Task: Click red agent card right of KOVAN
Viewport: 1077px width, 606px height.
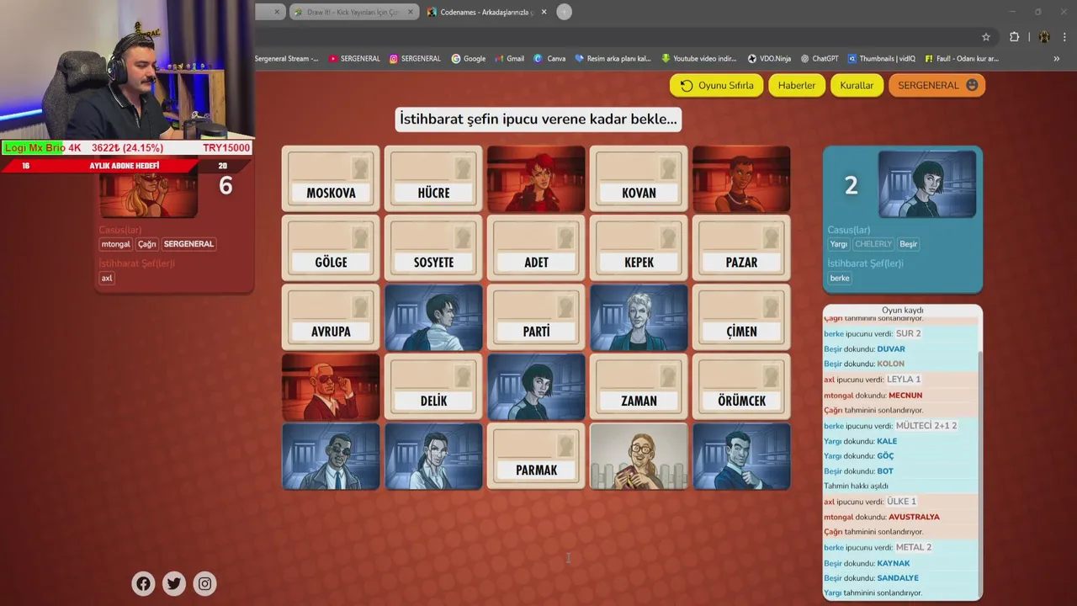Action: pos(741,178)
